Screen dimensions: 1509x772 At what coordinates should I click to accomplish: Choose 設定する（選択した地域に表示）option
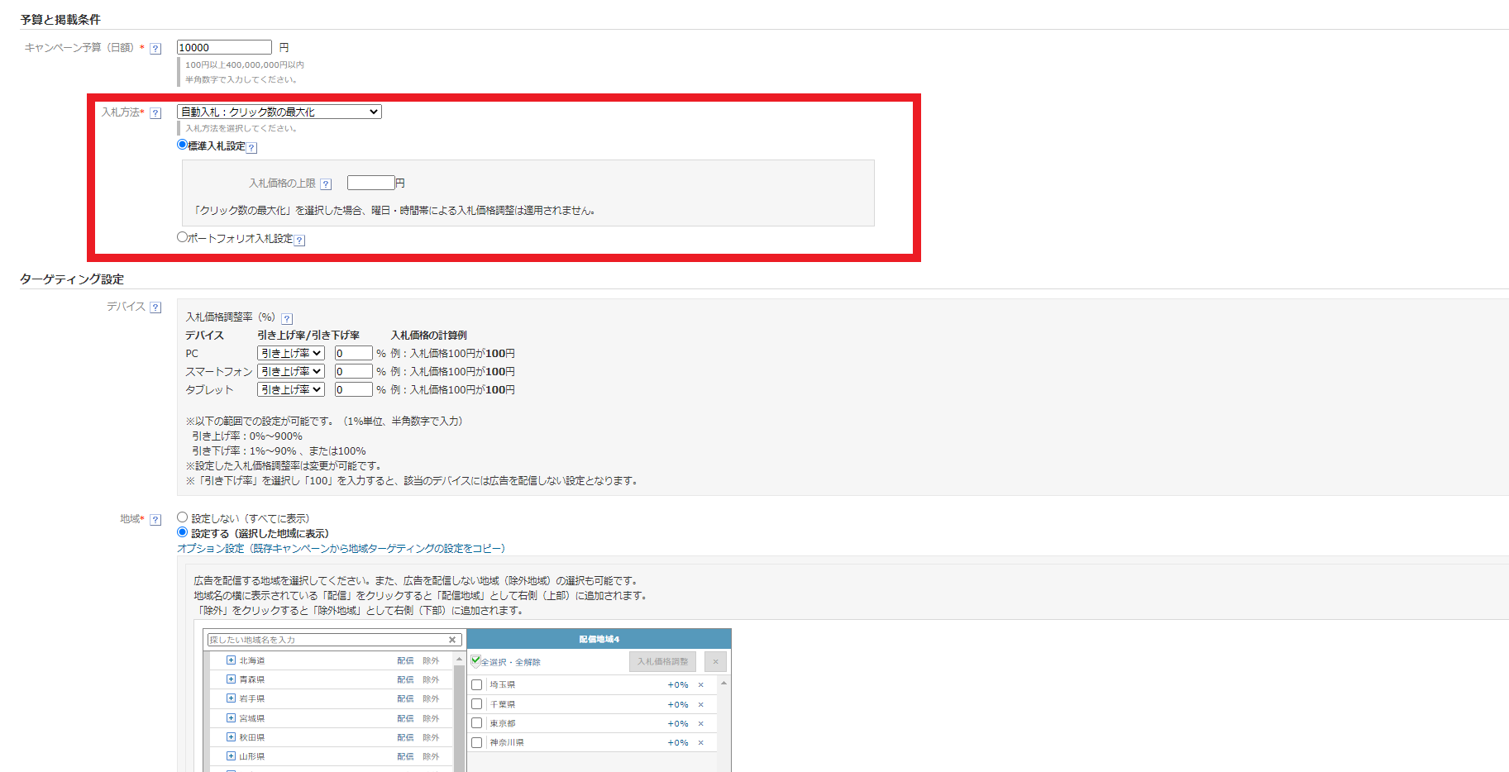pyautogui.click(x=183, y=532)
